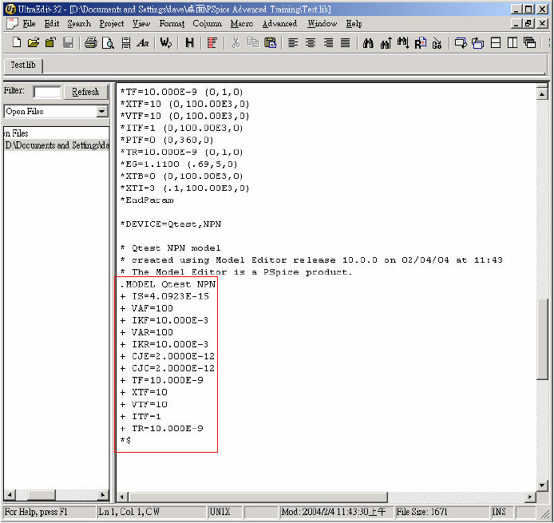Create a new file with toolbar icon
The height and width of the screenshot is (523, 554).
pyautogui.click(x=17, y=43)
